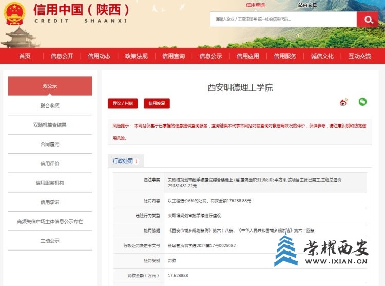Open 信用应用 in the navigation bar
This screenshot has height=286, width=385.
point(248,56)
